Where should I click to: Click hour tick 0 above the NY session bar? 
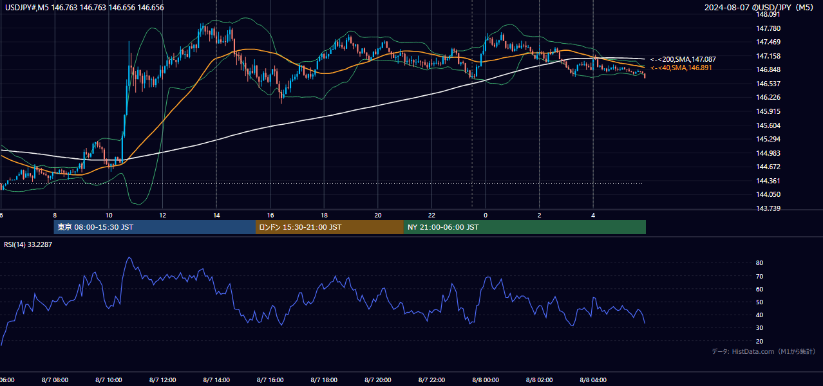486,215
